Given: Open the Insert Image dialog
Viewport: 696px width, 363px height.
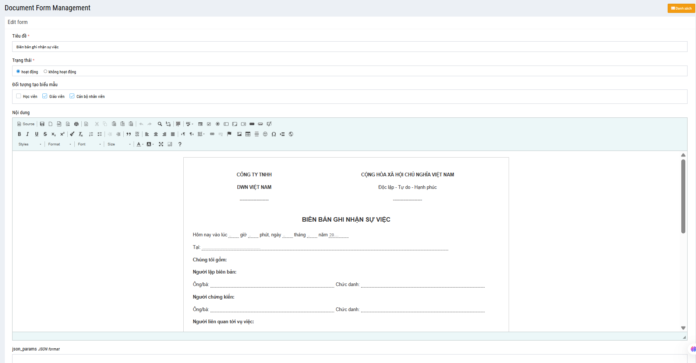Looking at the screenshot, I should (239, 134).
